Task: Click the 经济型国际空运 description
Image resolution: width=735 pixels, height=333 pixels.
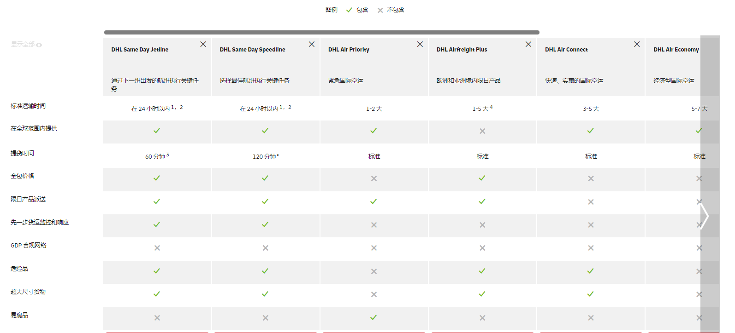Action: pyautogui.click(x=674, y=80)
